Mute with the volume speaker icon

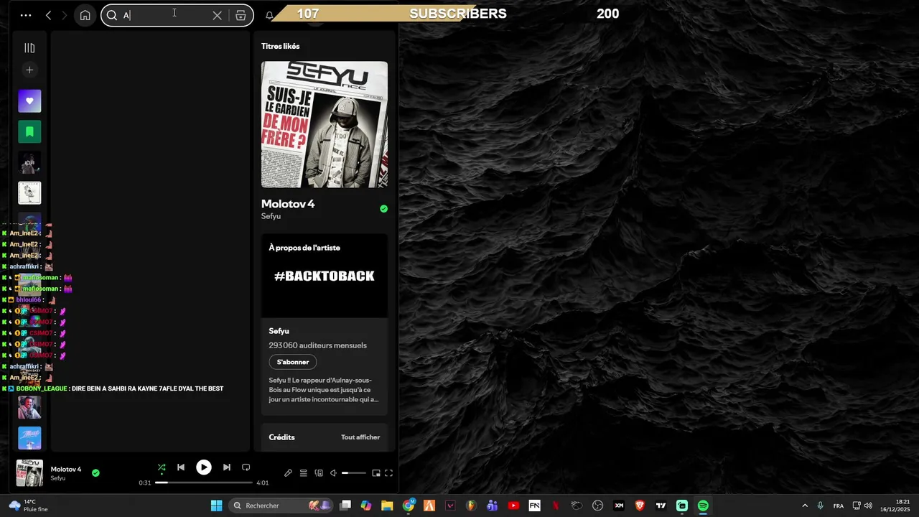(x=333, y=473)
